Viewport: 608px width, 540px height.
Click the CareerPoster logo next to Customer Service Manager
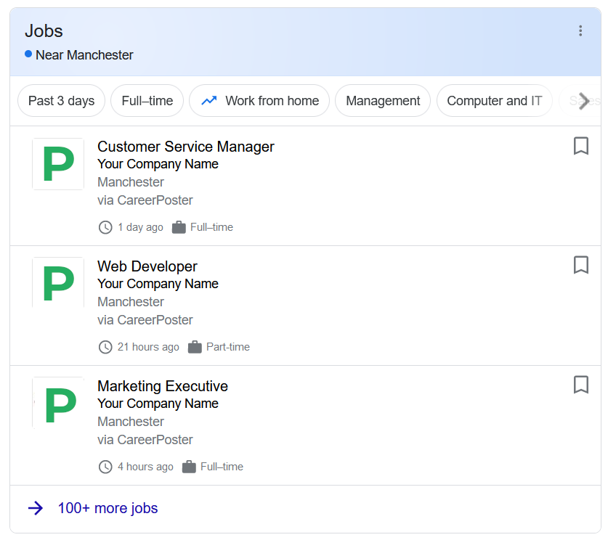click(x=58, y=164)
